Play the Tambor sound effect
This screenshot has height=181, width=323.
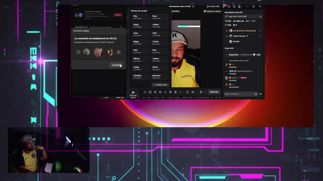pos(160,60)
